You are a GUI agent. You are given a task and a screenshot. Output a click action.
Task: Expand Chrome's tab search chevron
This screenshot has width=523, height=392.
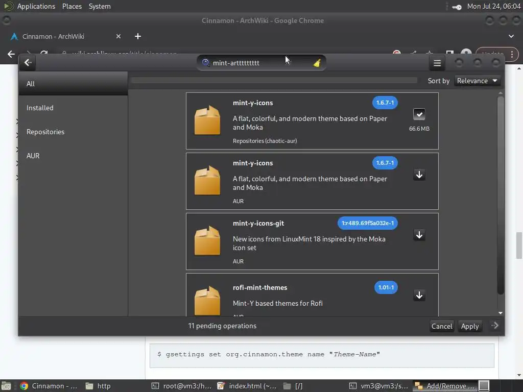point(511,36)
